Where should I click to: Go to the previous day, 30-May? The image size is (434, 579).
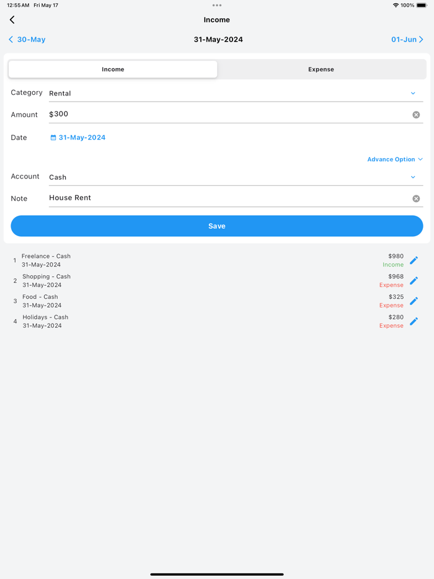click(26, 39)
